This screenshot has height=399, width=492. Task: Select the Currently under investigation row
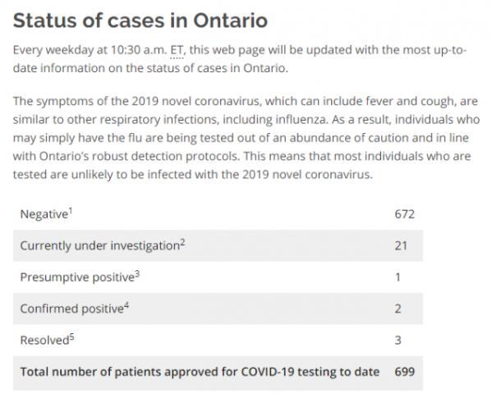point(218,246)
